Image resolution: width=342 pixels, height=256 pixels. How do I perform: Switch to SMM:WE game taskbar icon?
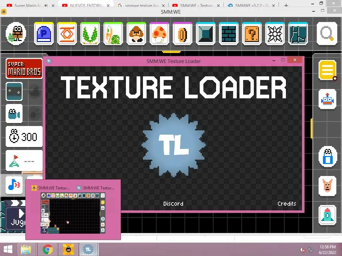[x=68, y=249]
